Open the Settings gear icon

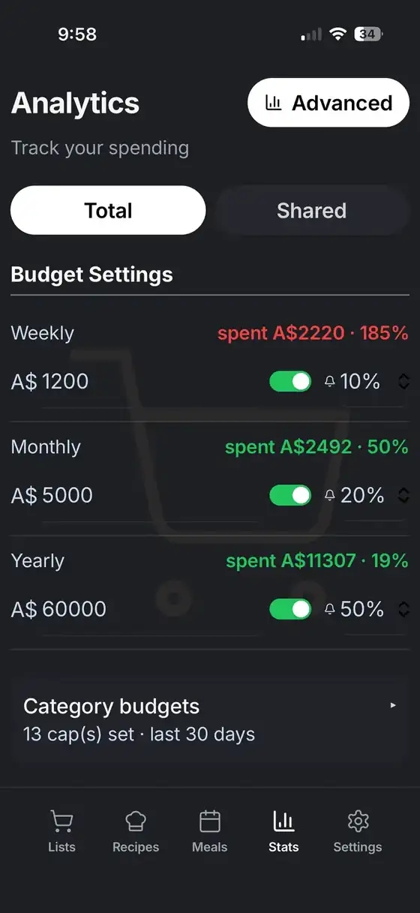point(358,821)
